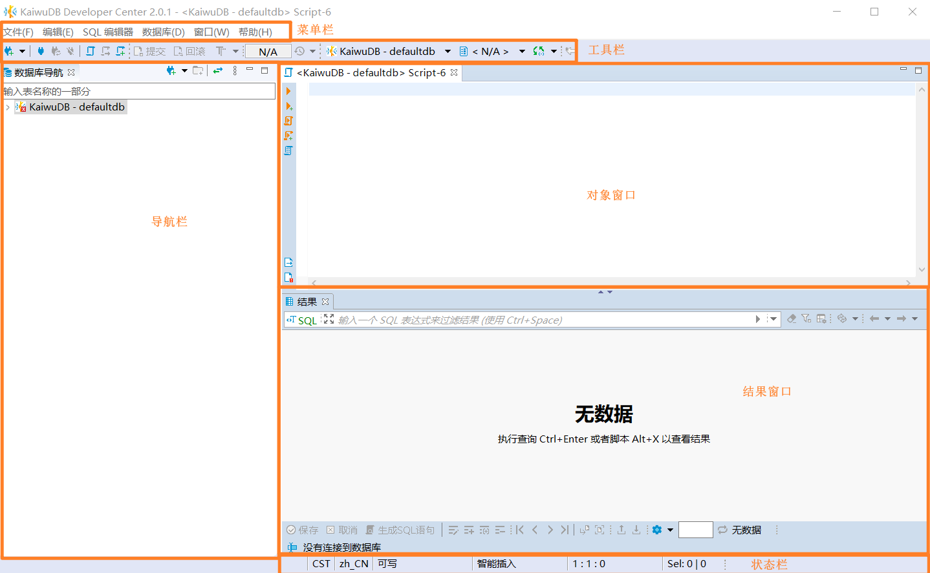Open dropdown arrow beside new connection toolbar icon

[x=23, y=51]
